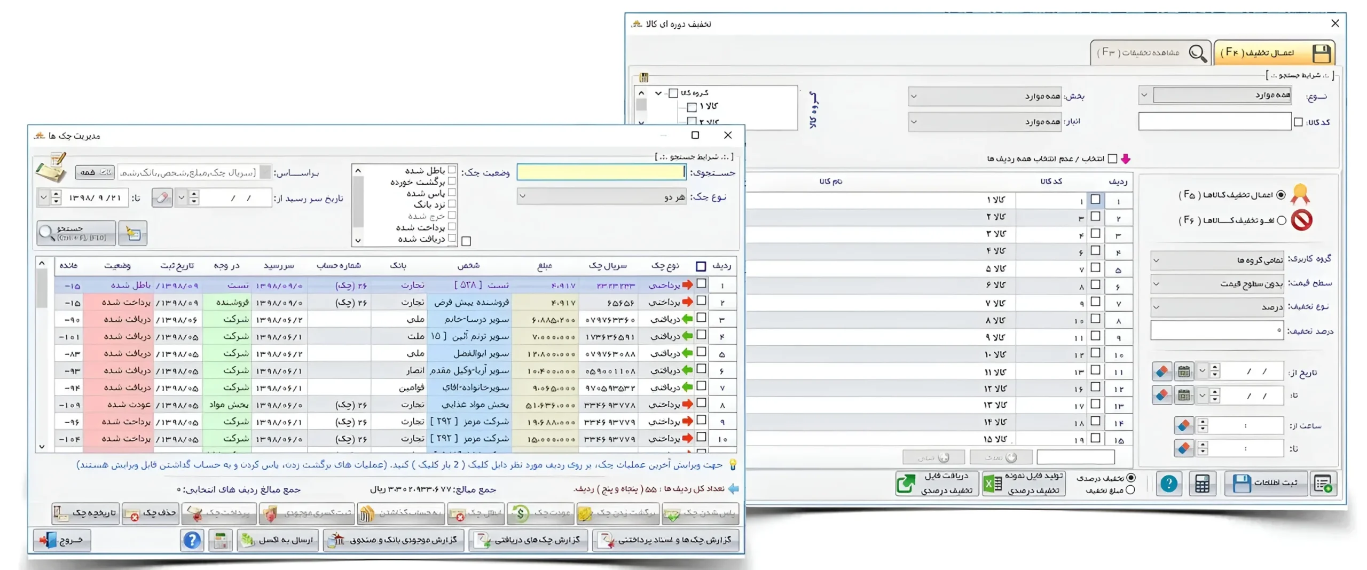
Task: Open bank and cash balance report (گزارش موجودی بانک و صندوق)
Action: pos(394,540)
